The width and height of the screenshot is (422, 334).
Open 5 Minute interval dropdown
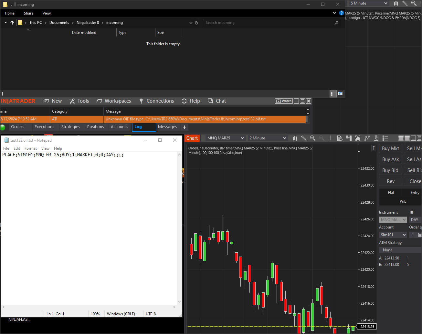pos(369,3)
